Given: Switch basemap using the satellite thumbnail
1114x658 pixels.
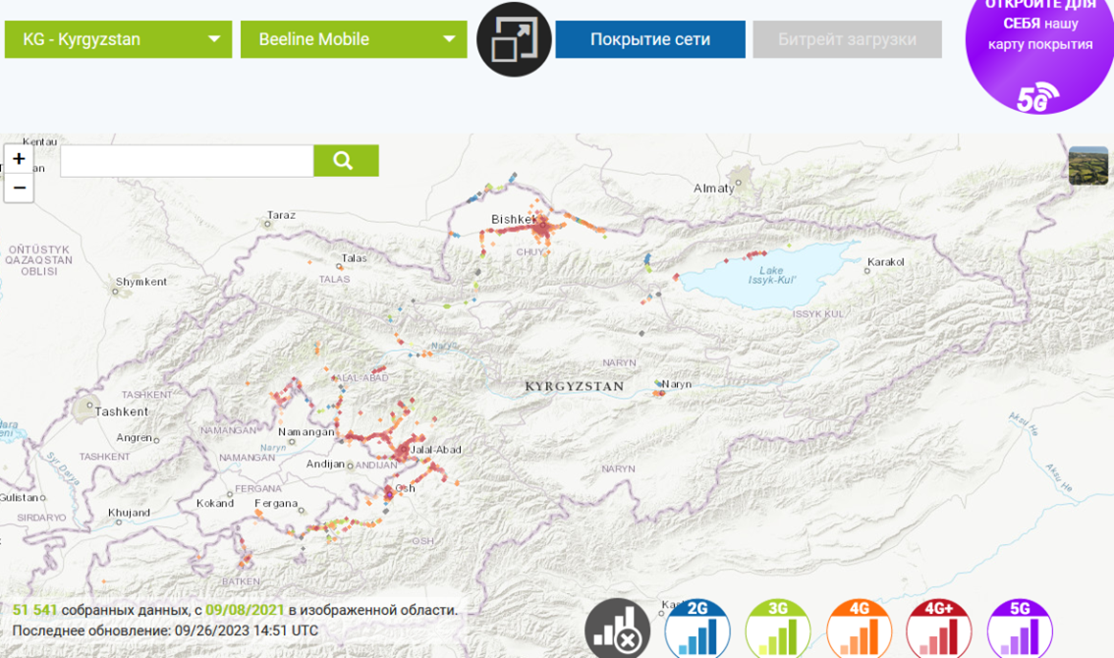Looking at the screenshot, I should coord(1087,166).
